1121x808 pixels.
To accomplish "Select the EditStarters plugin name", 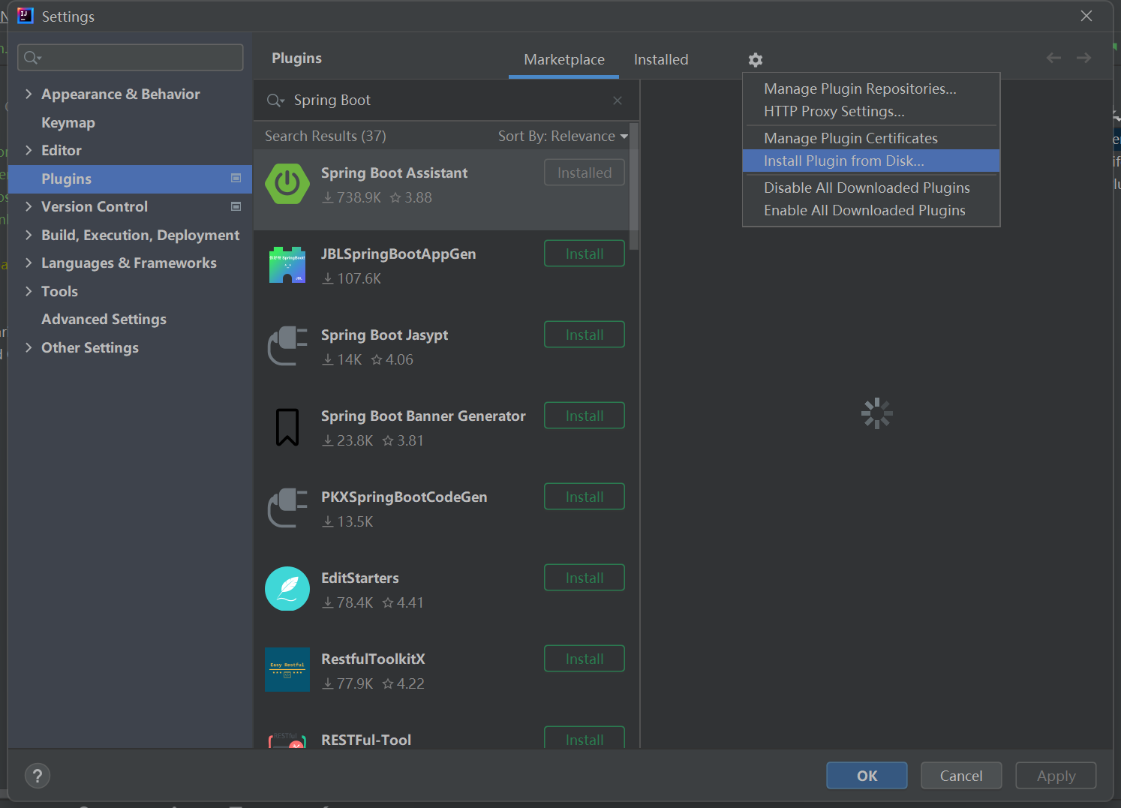I will pyautogui.click(x=360, y=578).
